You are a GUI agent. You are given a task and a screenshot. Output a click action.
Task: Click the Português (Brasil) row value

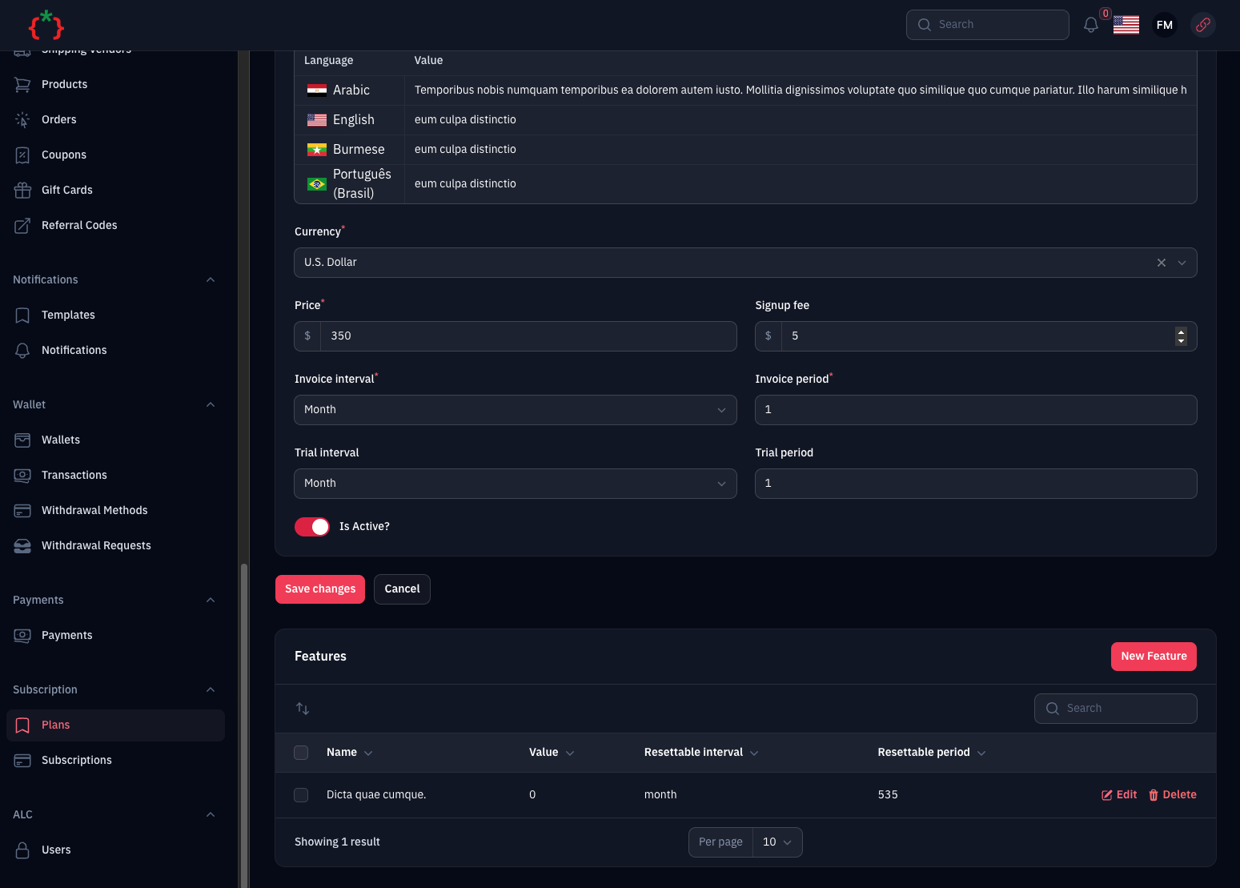pos(801,184)
